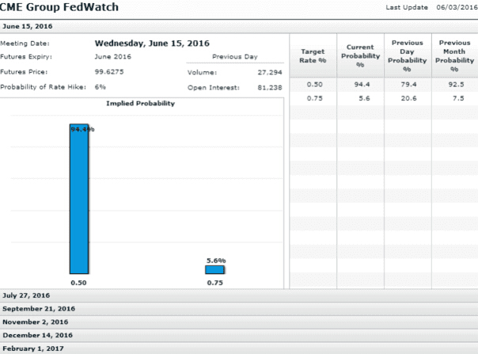The image size is (478, 354).
Task: Click the 99.6275 futures price value
Action: (111, 70)
